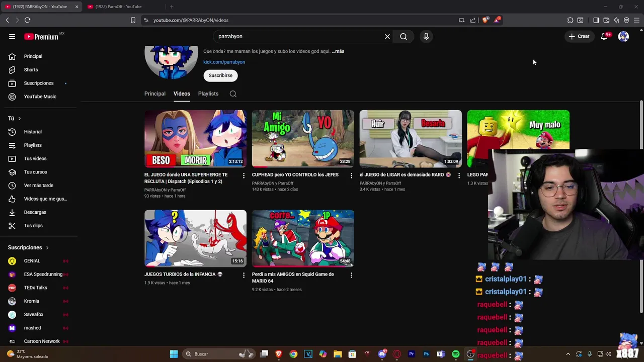Open the kick.com/parrabyon link
The image size is (644, 362).
pos(224,62)
